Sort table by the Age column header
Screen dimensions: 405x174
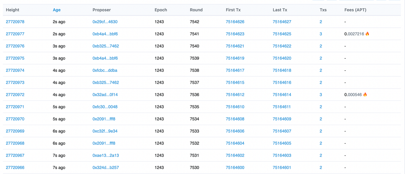[x=57, y=10]
